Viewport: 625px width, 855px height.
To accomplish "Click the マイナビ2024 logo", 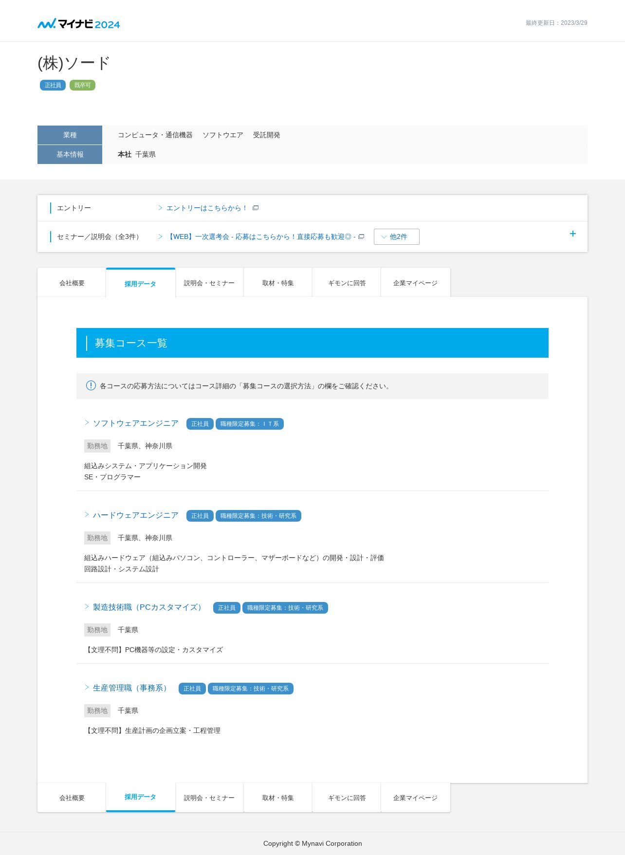I will coord(79,23).
